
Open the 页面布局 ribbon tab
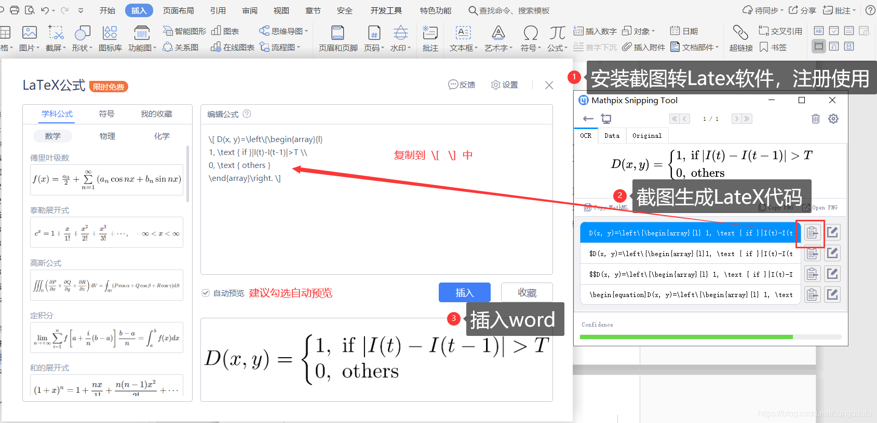pos(178,10)
